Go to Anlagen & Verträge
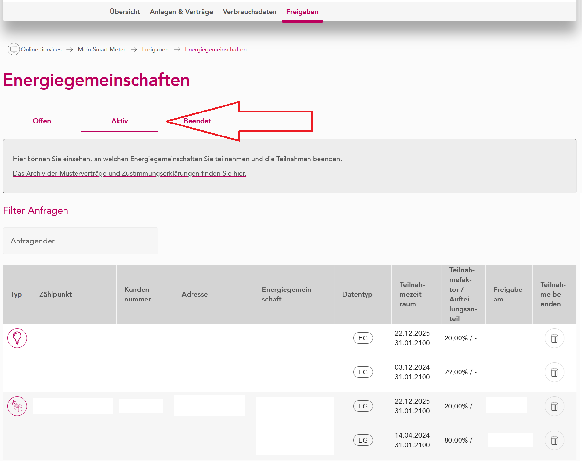 coord(181,12)
